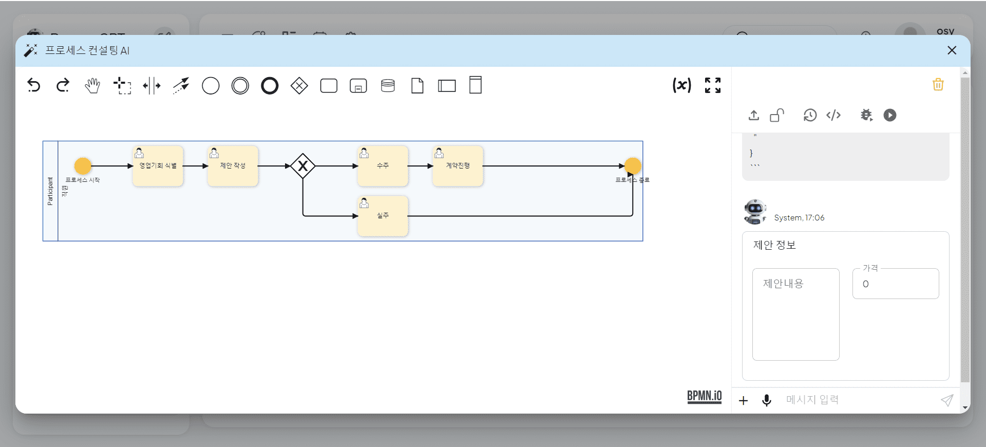This screenshot has width=986, height=447.
Task: Focus the 가격 number field
Action: (x=896, y=284)
